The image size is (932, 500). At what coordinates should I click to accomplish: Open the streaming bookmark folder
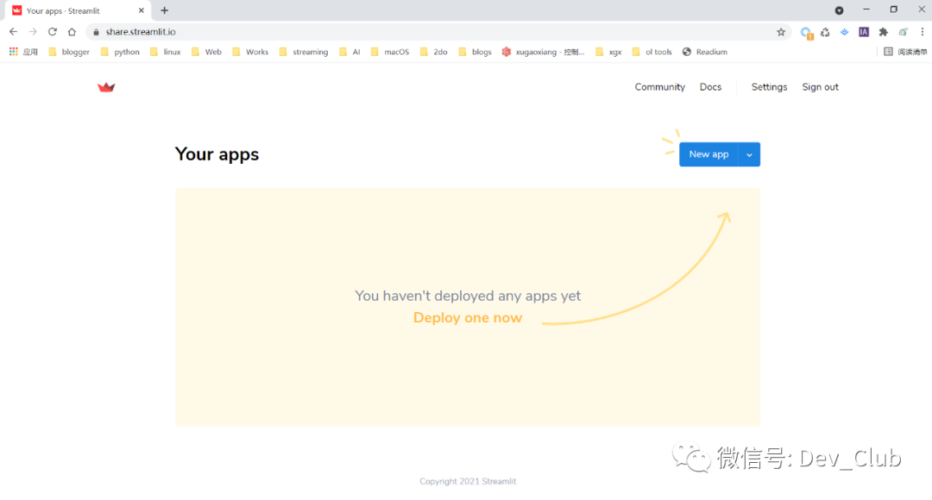(x=303, y=52)
